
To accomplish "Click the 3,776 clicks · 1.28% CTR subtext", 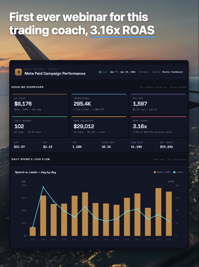I will click(89, 109).
